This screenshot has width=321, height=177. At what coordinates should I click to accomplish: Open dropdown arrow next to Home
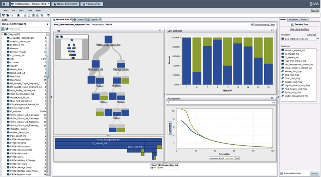8,4
